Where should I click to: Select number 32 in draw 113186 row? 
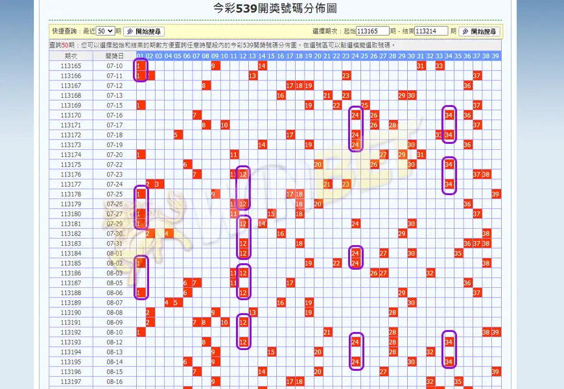[430, 273]
